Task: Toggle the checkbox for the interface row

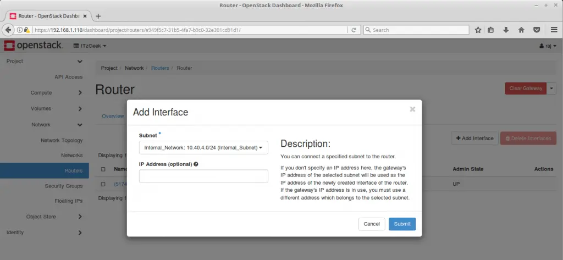Action: pos(103,184)
